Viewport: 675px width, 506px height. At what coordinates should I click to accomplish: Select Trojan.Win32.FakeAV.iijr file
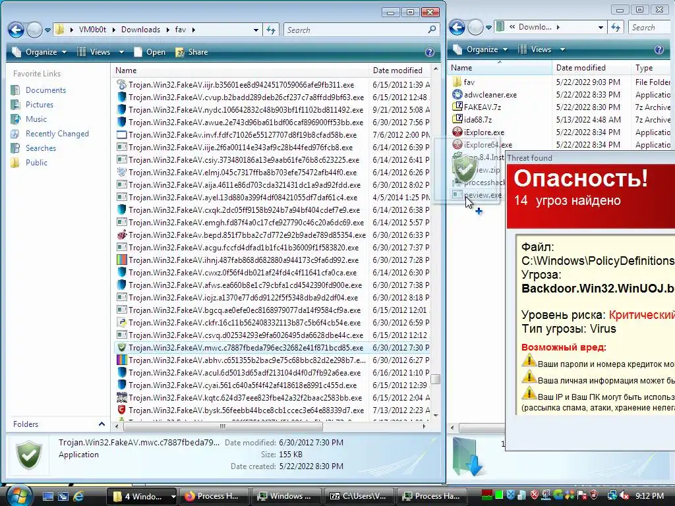pos(241,85)
